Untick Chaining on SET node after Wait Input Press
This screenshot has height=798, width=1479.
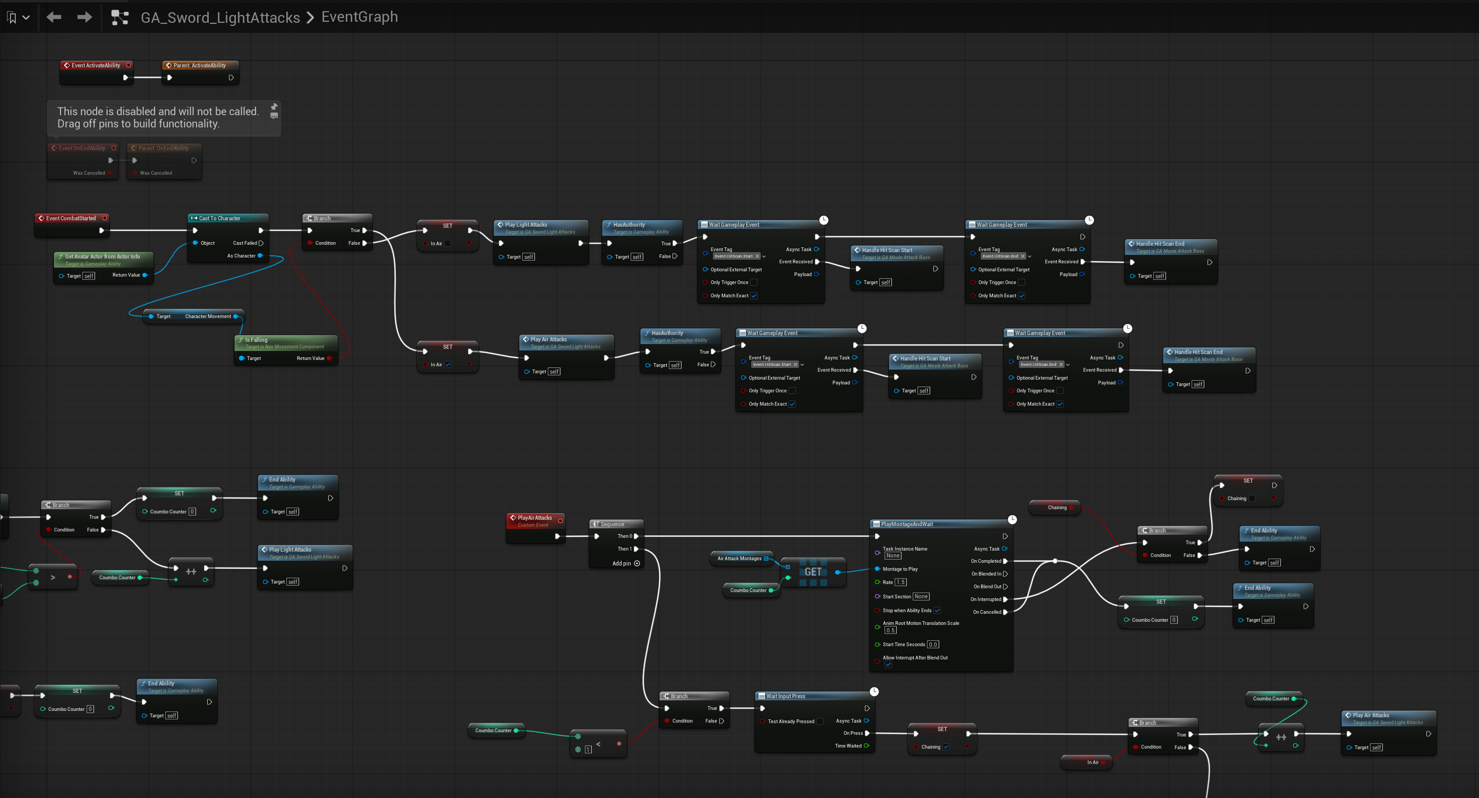click(x=946, y=747)
